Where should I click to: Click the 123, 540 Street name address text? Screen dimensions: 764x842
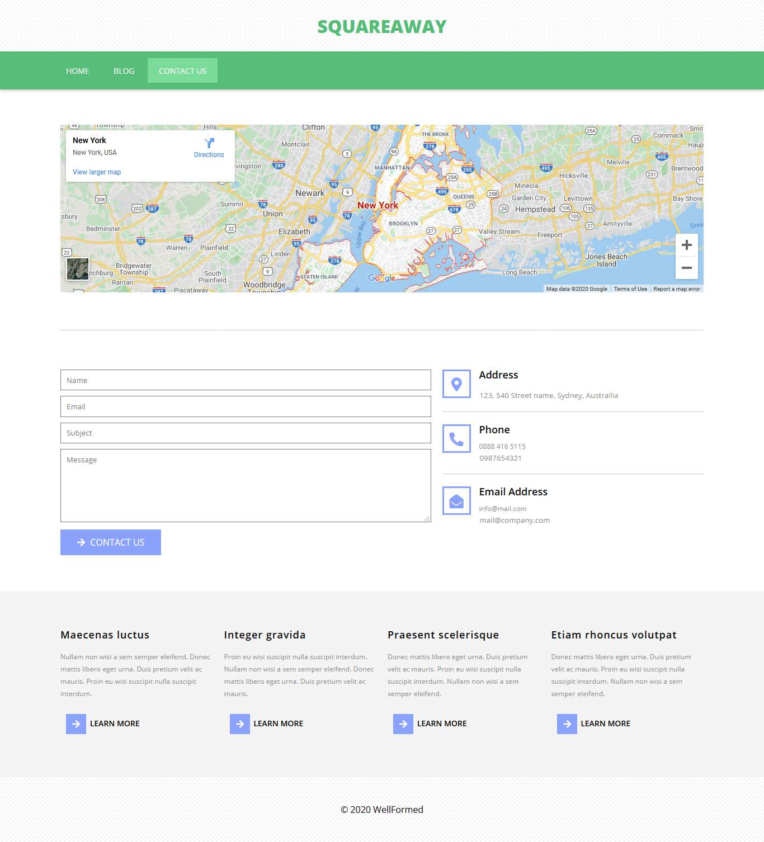[549, 396]
